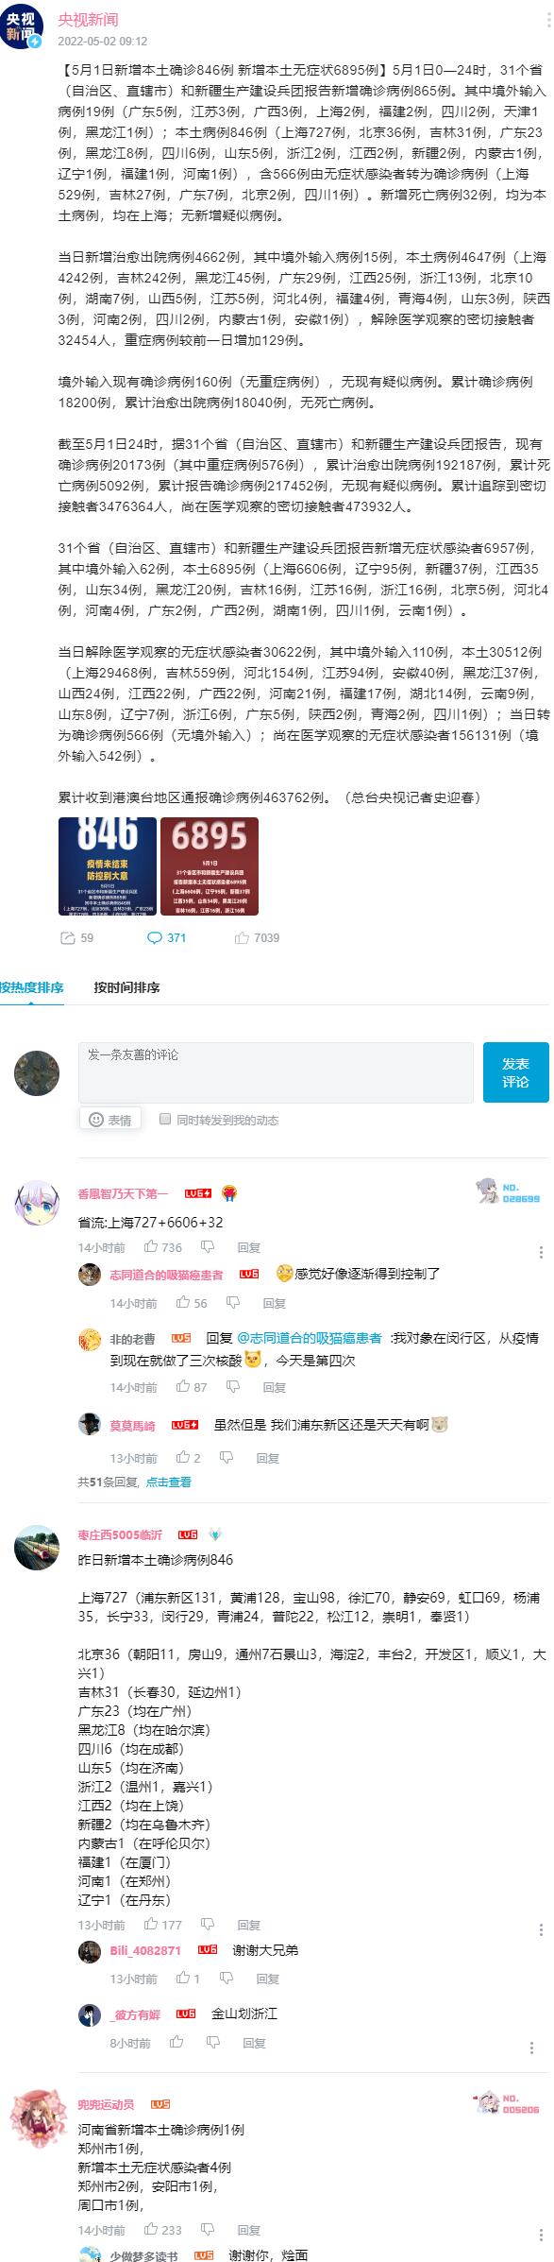Open more options on 枣庄西5005临沂's comment
The image size is (554, 2262).
pyautogui.click(x=541, y=1929)
